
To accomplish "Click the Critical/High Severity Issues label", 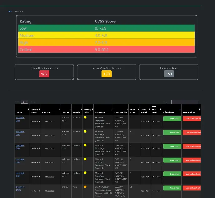I will (x=44, y=68).
